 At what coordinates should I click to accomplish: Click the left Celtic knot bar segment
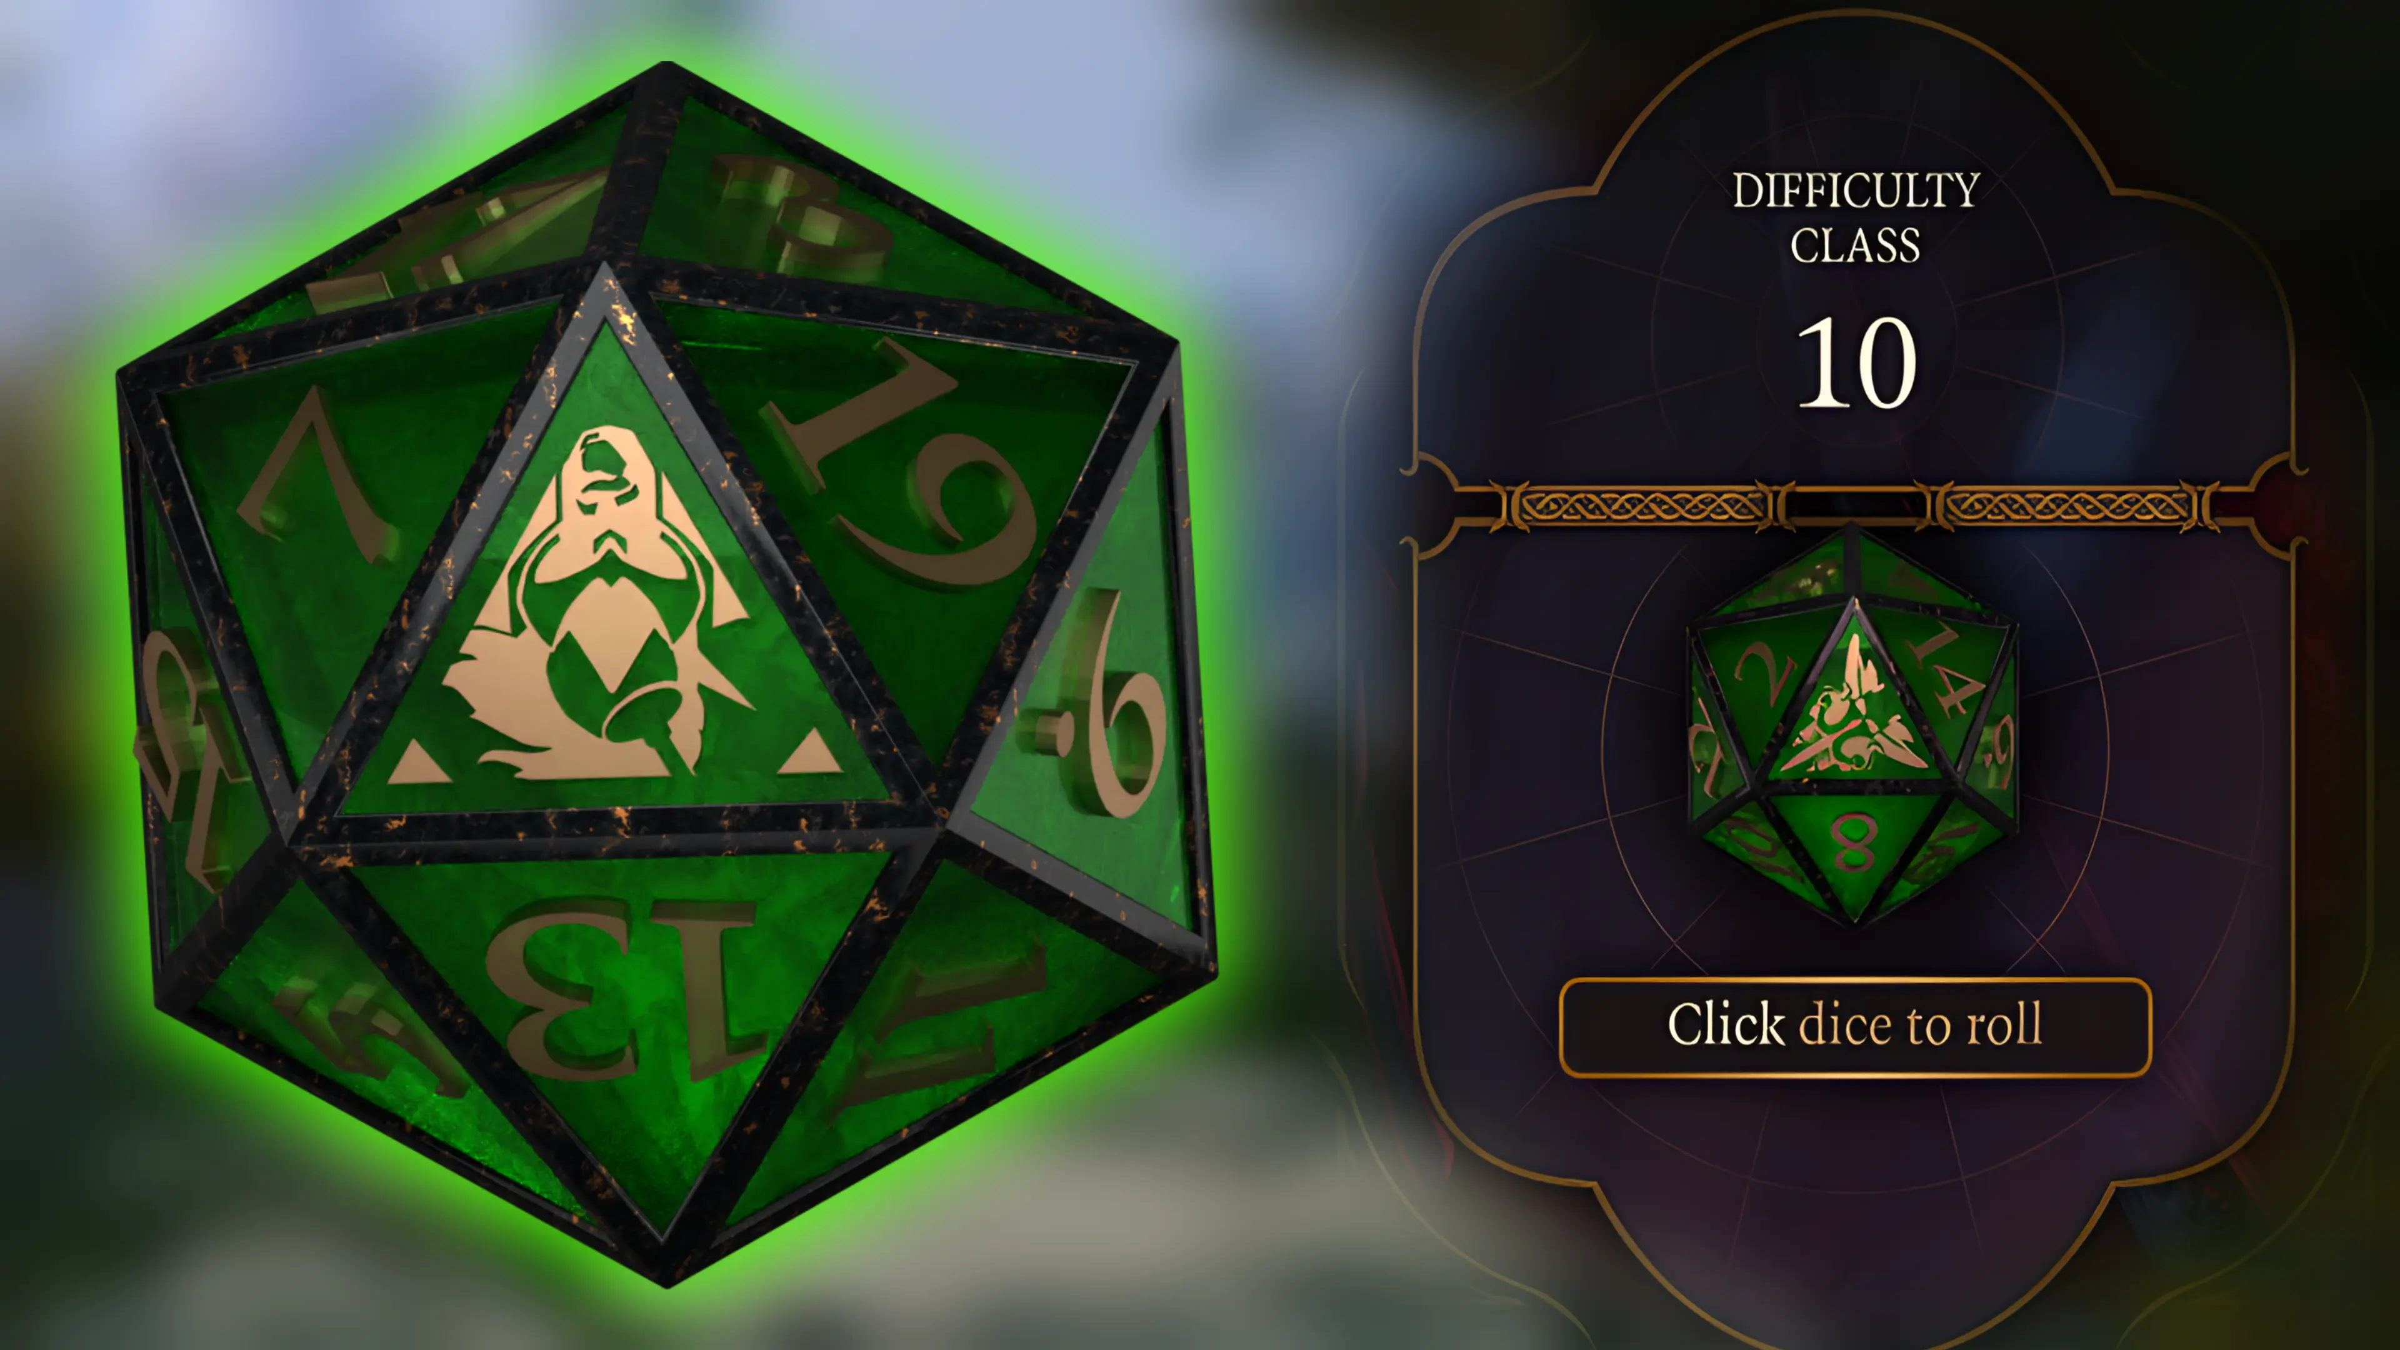click(1644, 507)
